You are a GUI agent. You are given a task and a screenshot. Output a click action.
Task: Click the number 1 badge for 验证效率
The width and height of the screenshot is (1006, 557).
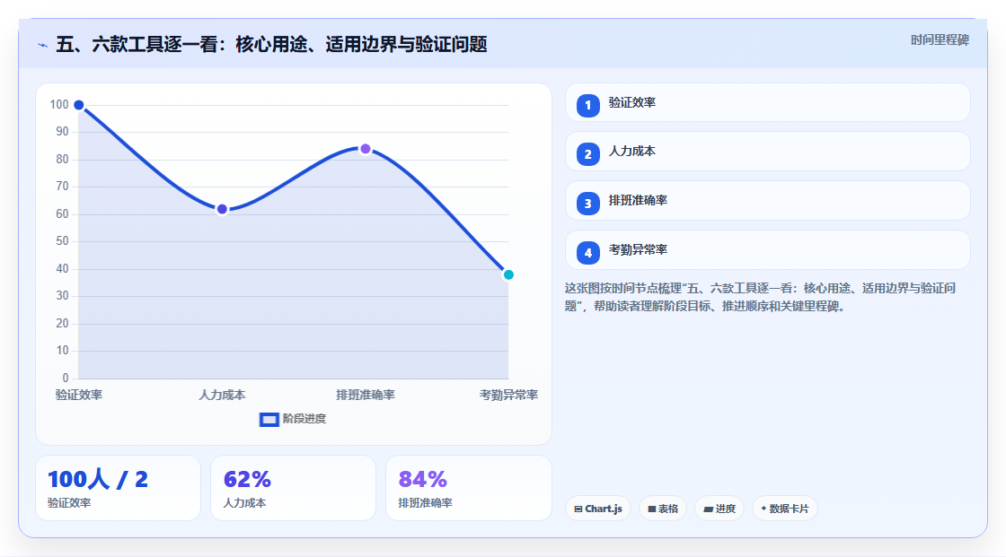[x=587, y=106]
